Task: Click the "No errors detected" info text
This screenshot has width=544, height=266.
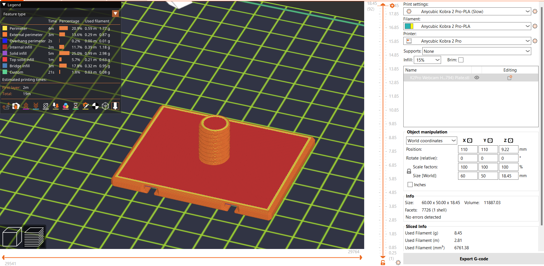Action: coord(423,217)
